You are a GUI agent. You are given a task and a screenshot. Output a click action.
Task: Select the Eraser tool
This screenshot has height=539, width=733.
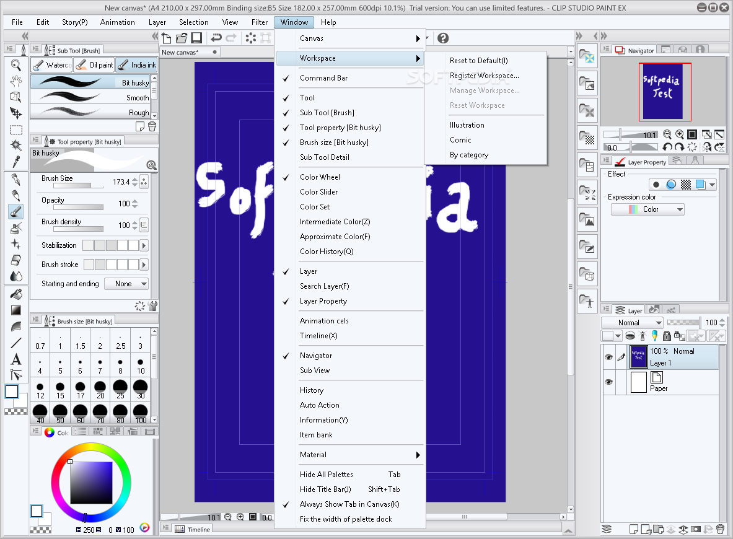(16, 260)
